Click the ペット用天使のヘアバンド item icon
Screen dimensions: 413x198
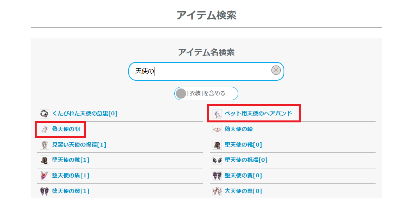[217, 114]
